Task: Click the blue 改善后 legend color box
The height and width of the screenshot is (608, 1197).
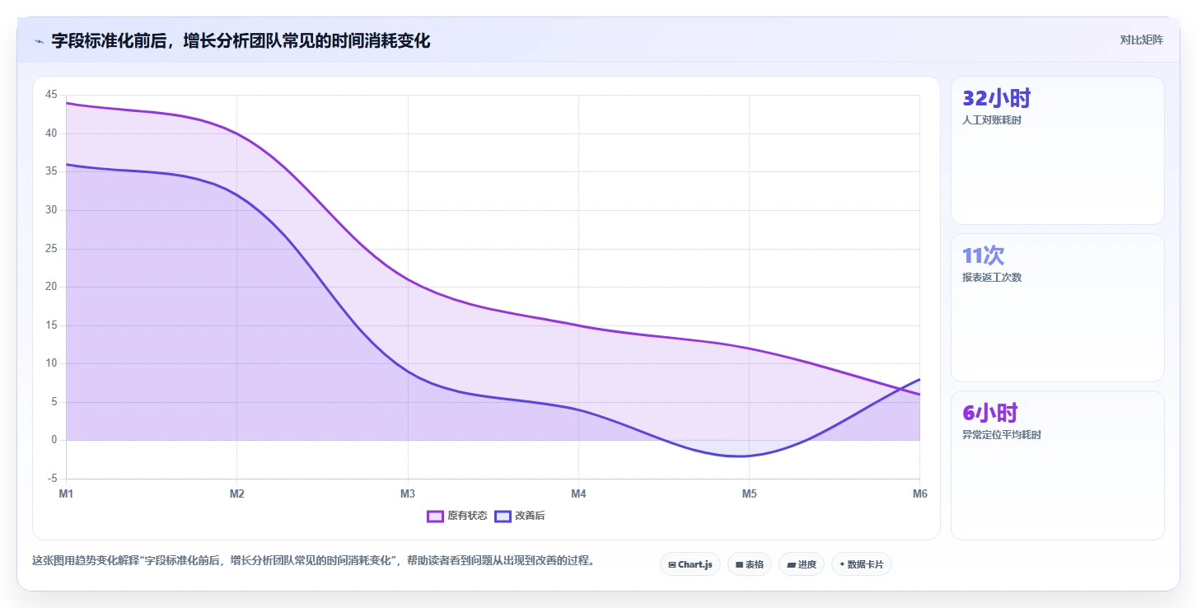Action: click(503, 516)
